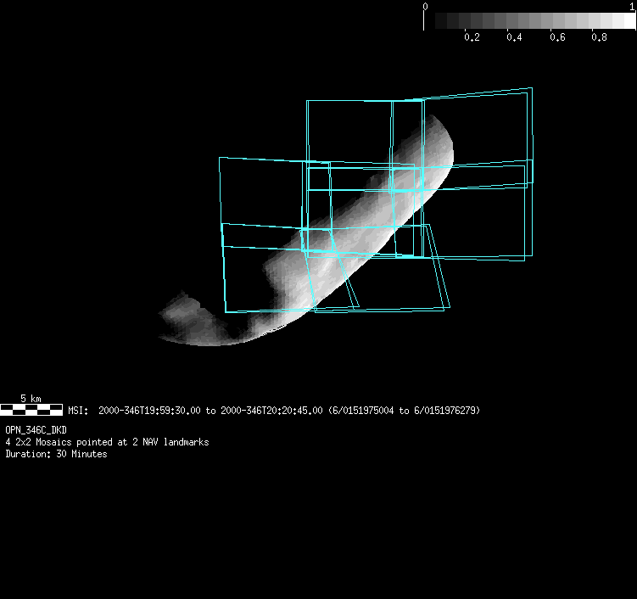This screenshot has height=599, width=637.
Task: Click the 0 label above the colorbar
Action: pyautogui.click(x=425, y=6)
